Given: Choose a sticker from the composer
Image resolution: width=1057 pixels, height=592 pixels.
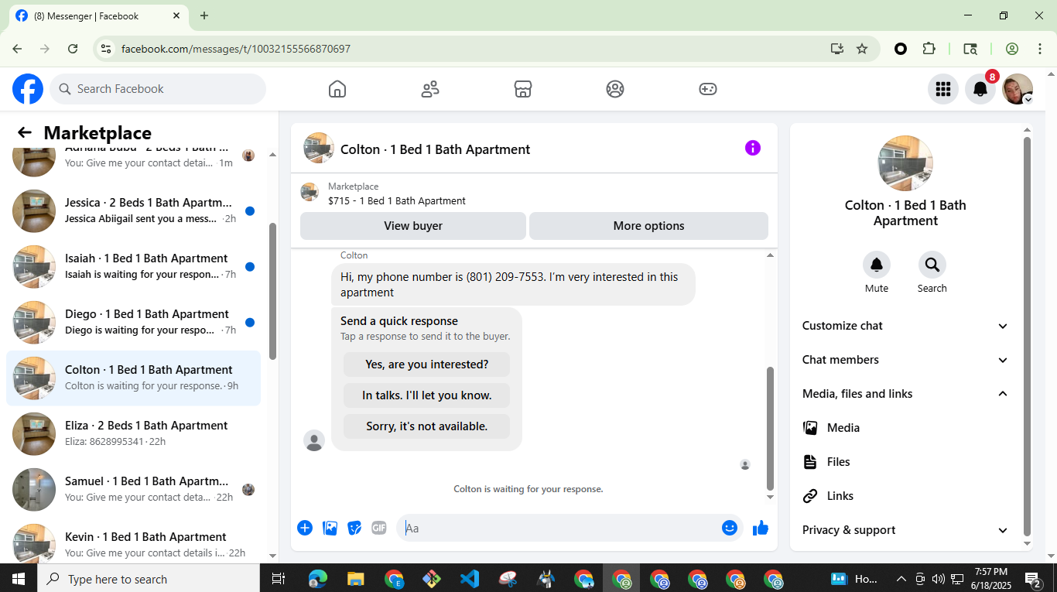Looking at the screenshot, I should tap(354, 528).
